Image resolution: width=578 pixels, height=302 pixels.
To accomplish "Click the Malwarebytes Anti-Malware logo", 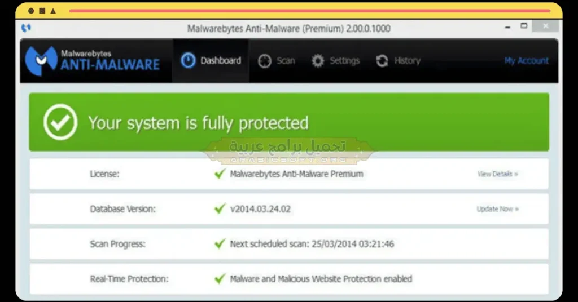I will coord(92,61).
